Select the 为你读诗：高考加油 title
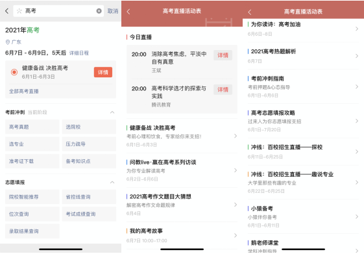The image size is (364, 254). [276, 25]
